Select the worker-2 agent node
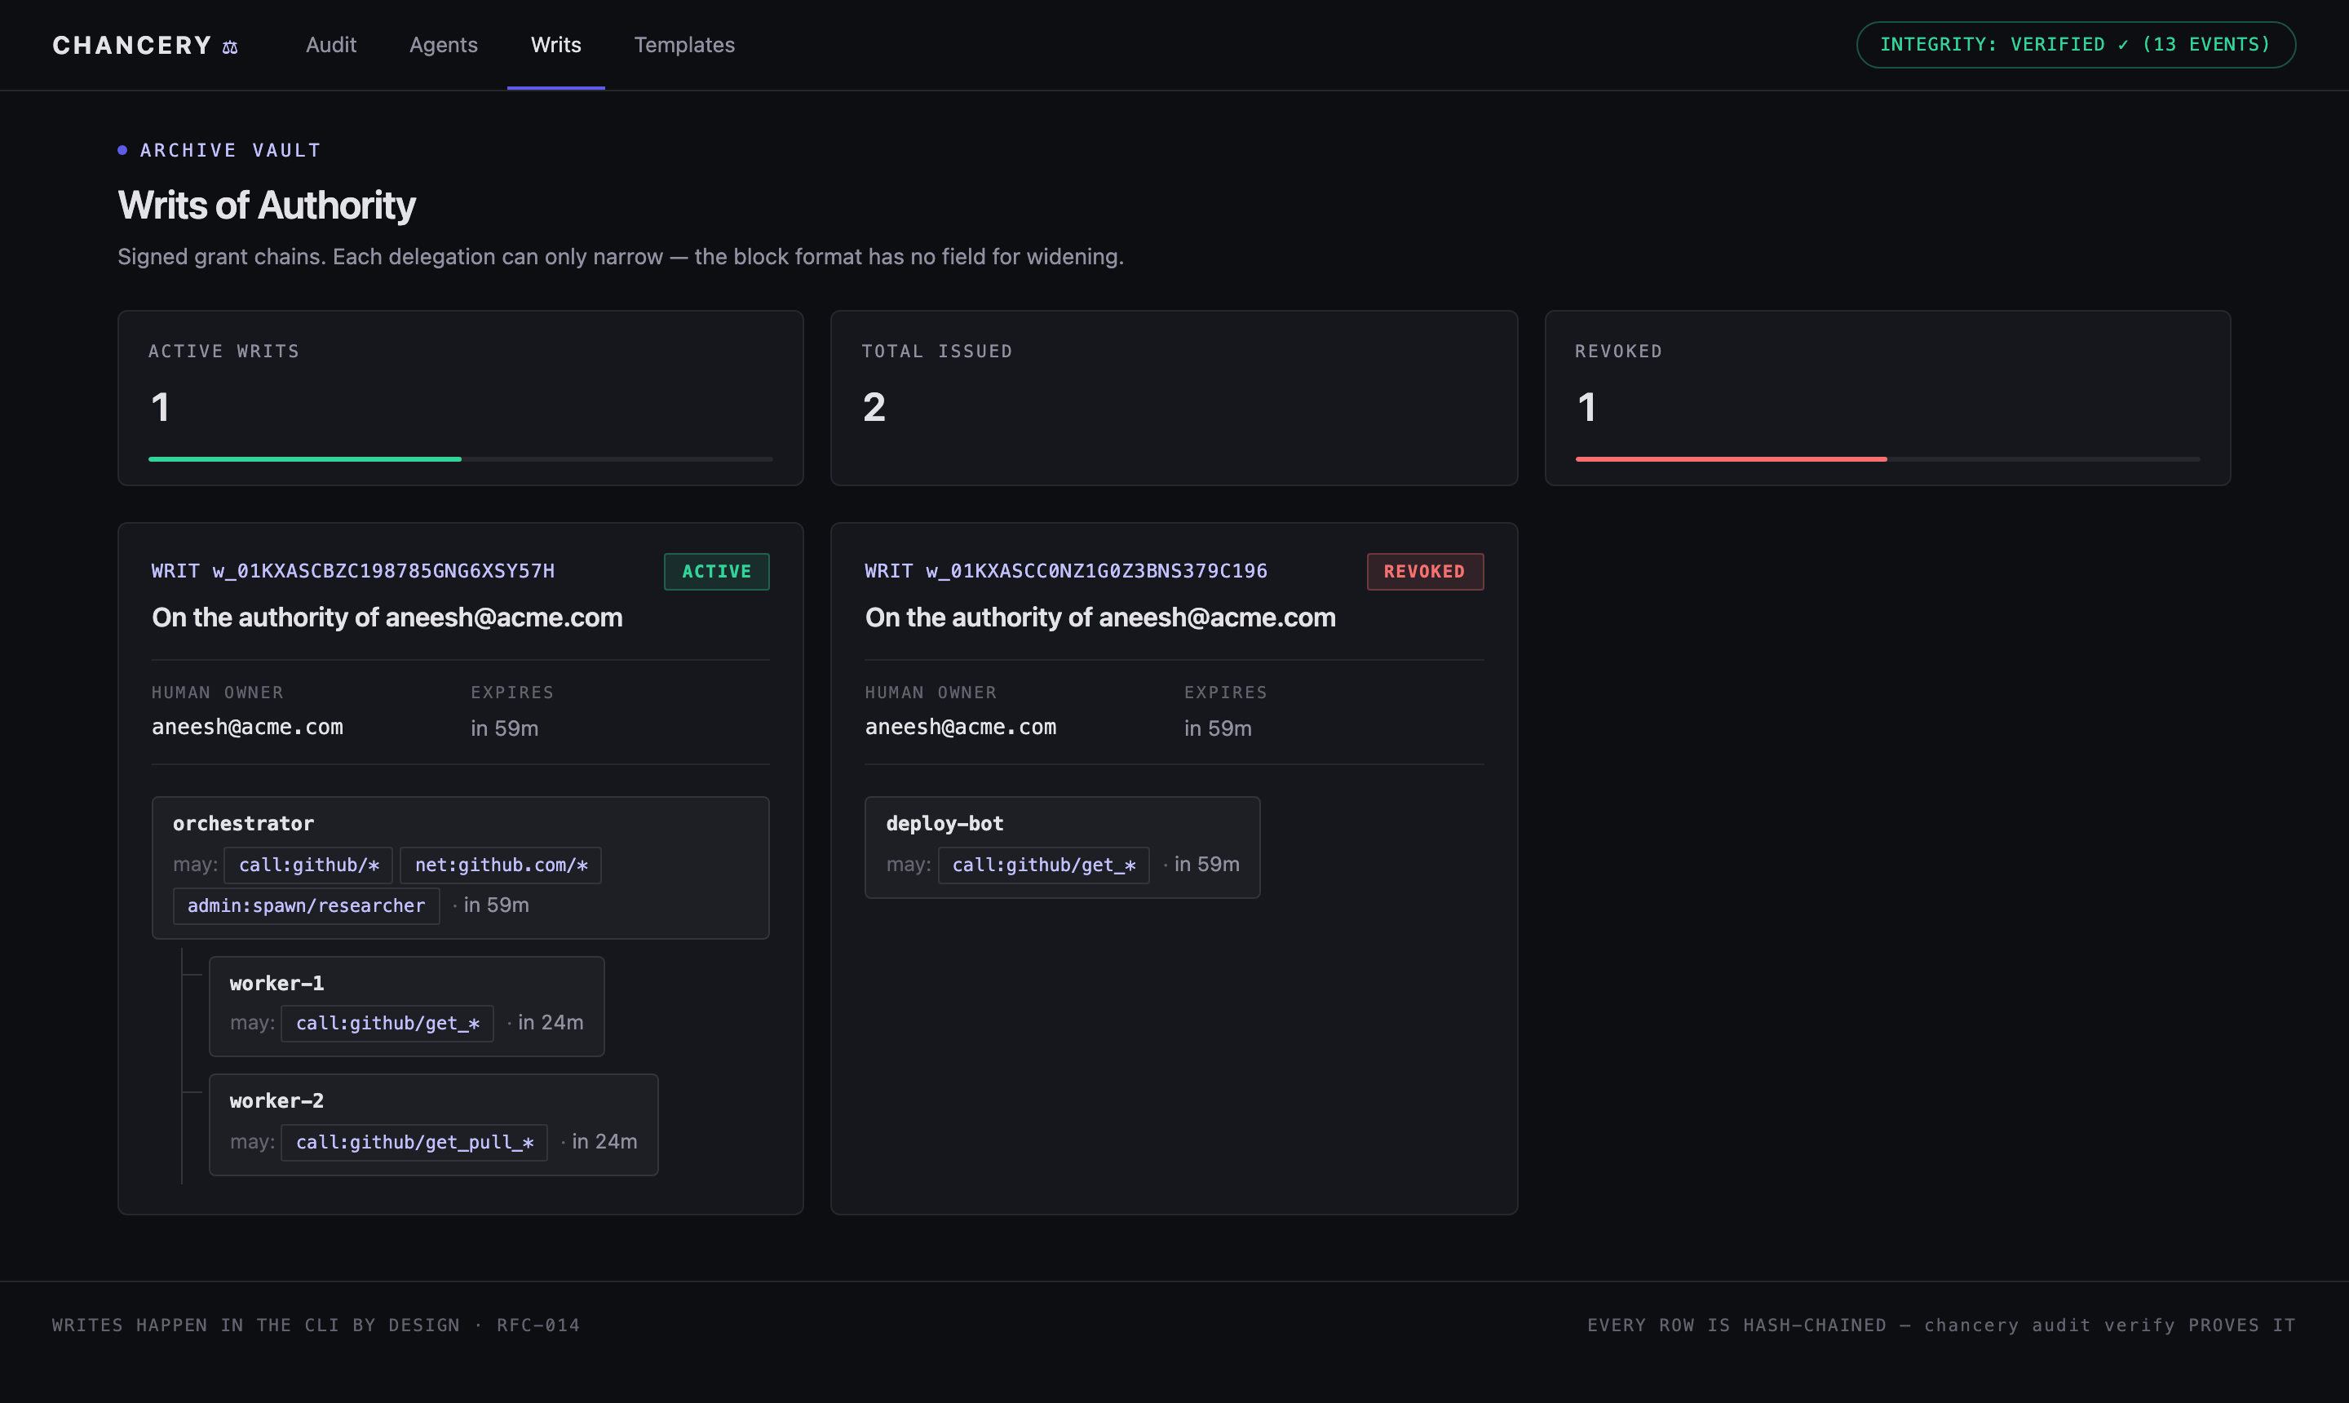 [x=434, y=1124]
